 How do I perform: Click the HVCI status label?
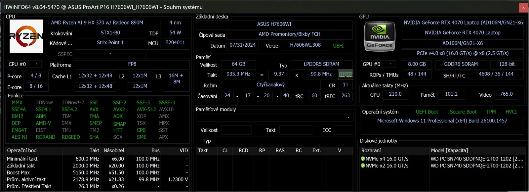[x=511, y=112]
